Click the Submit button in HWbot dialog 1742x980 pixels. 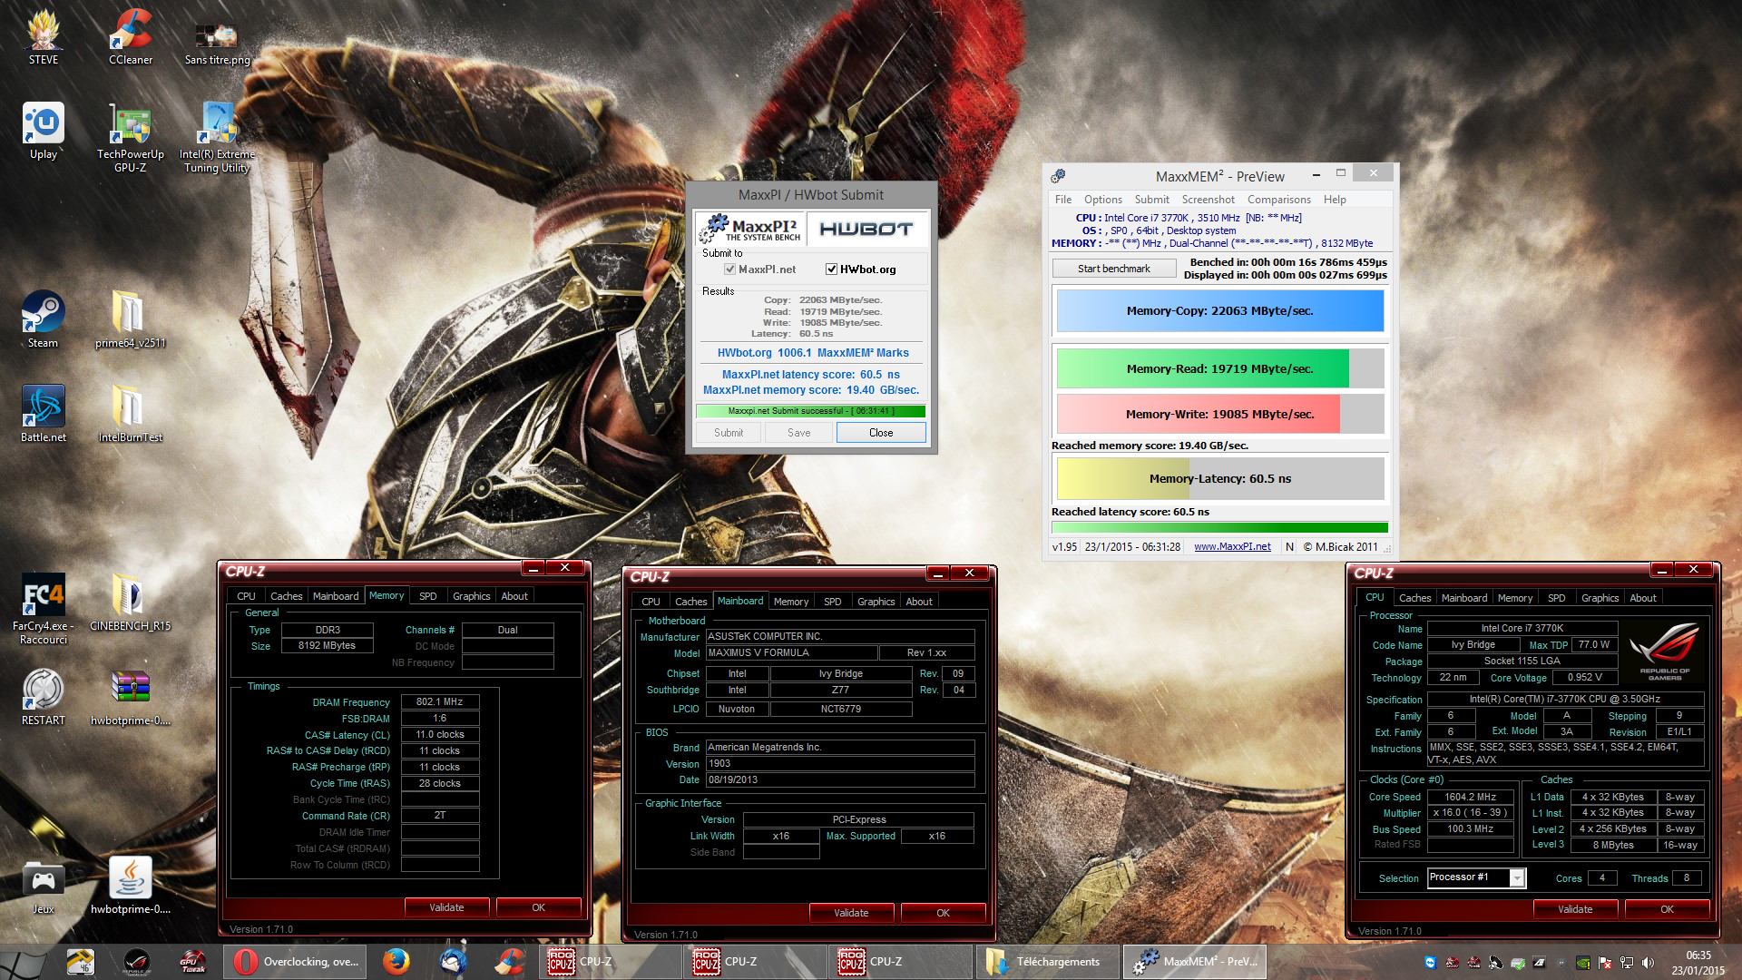pyautogui.click(x=729, y=433)
